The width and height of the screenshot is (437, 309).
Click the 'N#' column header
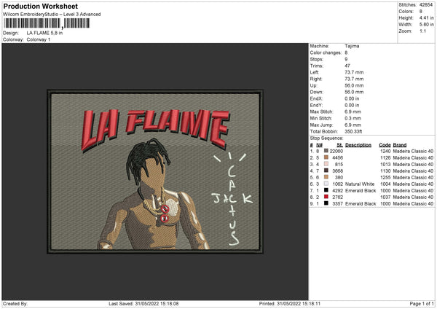point(319,145)
